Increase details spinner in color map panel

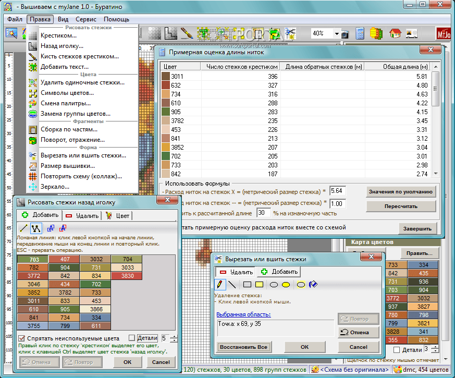435,348
